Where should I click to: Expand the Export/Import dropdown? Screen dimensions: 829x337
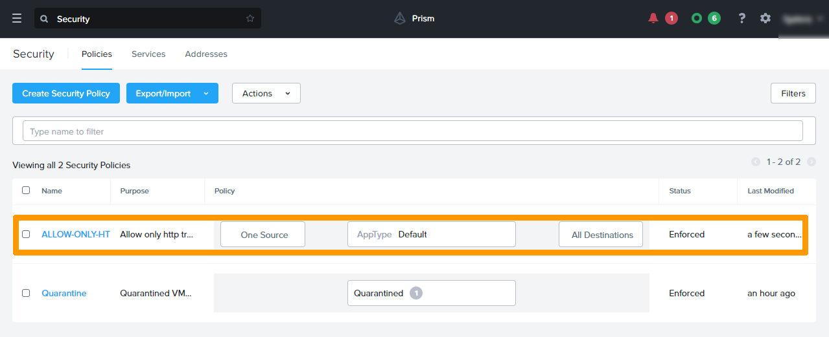tap(172, 93)
